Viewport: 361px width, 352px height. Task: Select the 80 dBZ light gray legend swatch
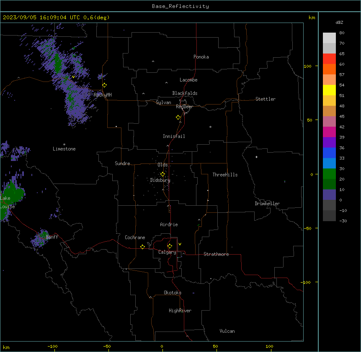tap(329, 38)
